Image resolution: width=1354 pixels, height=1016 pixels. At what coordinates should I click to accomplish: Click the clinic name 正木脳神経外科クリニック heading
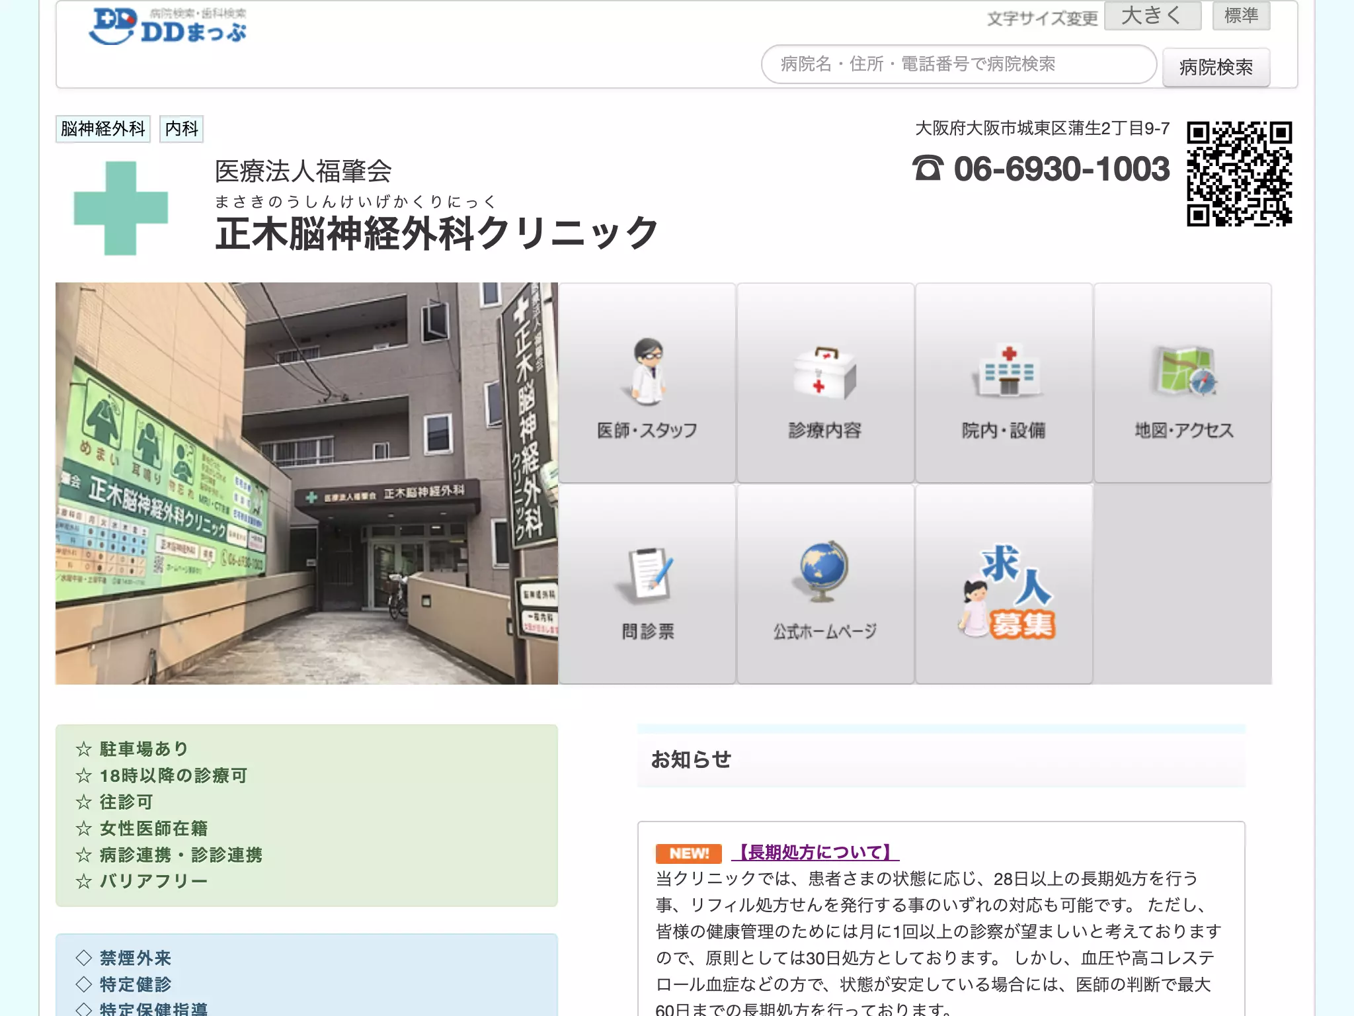[437, 233]
